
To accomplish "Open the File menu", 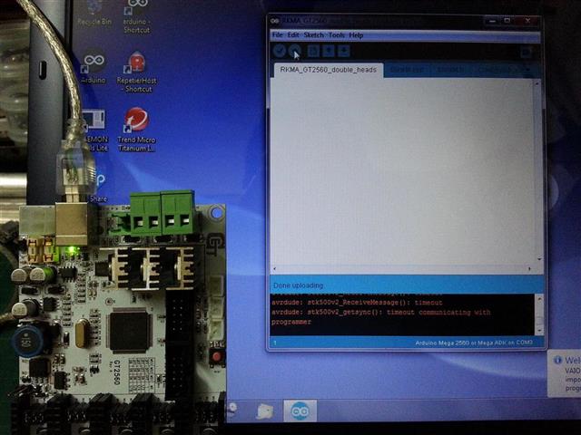I will (x=279, y=35).
